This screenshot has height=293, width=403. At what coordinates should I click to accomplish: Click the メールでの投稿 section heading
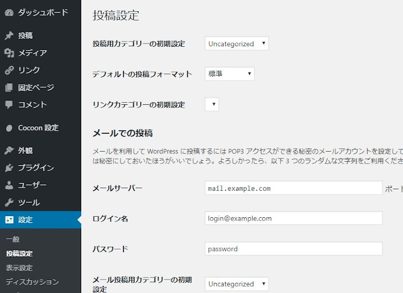tap(123, 133)
